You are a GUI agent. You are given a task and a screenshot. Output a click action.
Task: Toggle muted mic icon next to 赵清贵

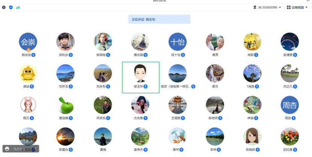pos(295,55)
